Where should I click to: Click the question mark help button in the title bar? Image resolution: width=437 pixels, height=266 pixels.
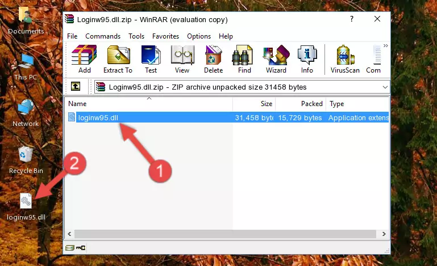pyautogui.click(x=352, y=19)
